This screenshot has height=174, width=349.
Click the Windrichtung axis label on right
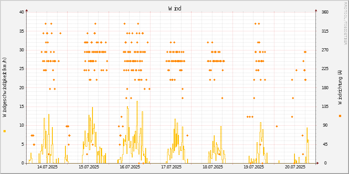point(340,87)
